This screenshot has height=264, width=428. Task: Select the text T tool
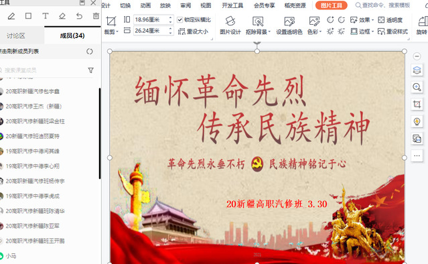click(x=46, y=16)
